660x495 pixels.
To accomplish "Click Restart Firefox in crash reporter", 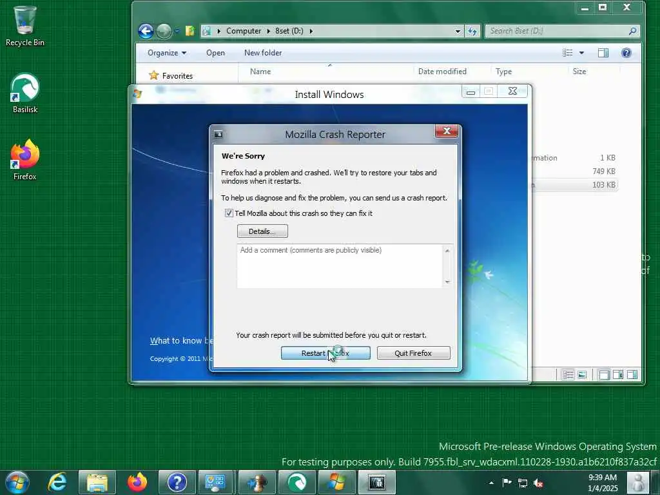I will coord(325,353).
